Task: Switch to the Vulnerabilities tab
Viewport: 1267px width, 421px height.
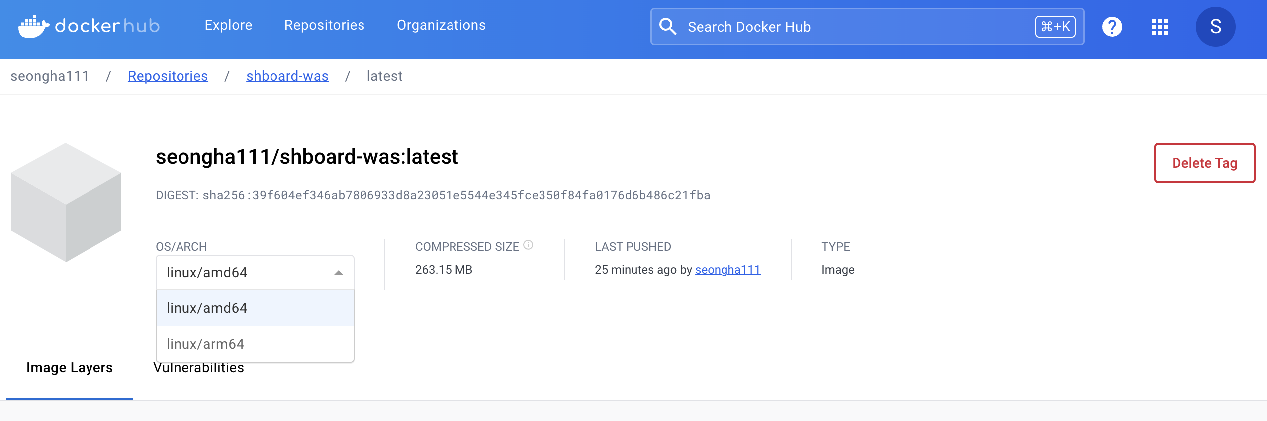Action: click(x=198, y=368)
